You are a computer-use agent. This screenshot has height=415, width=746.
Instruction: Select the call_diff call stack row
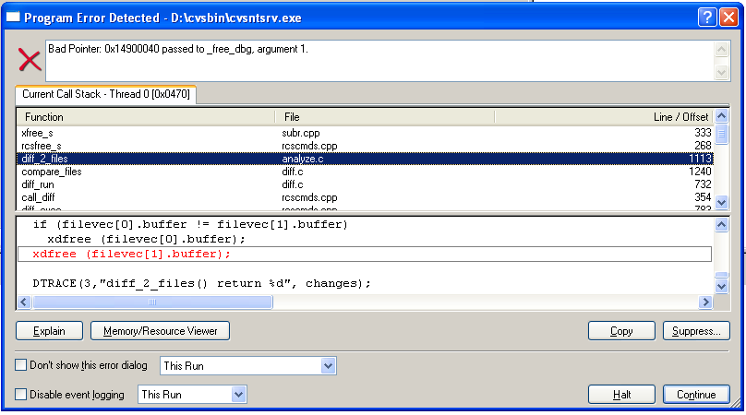pos(366,196)
